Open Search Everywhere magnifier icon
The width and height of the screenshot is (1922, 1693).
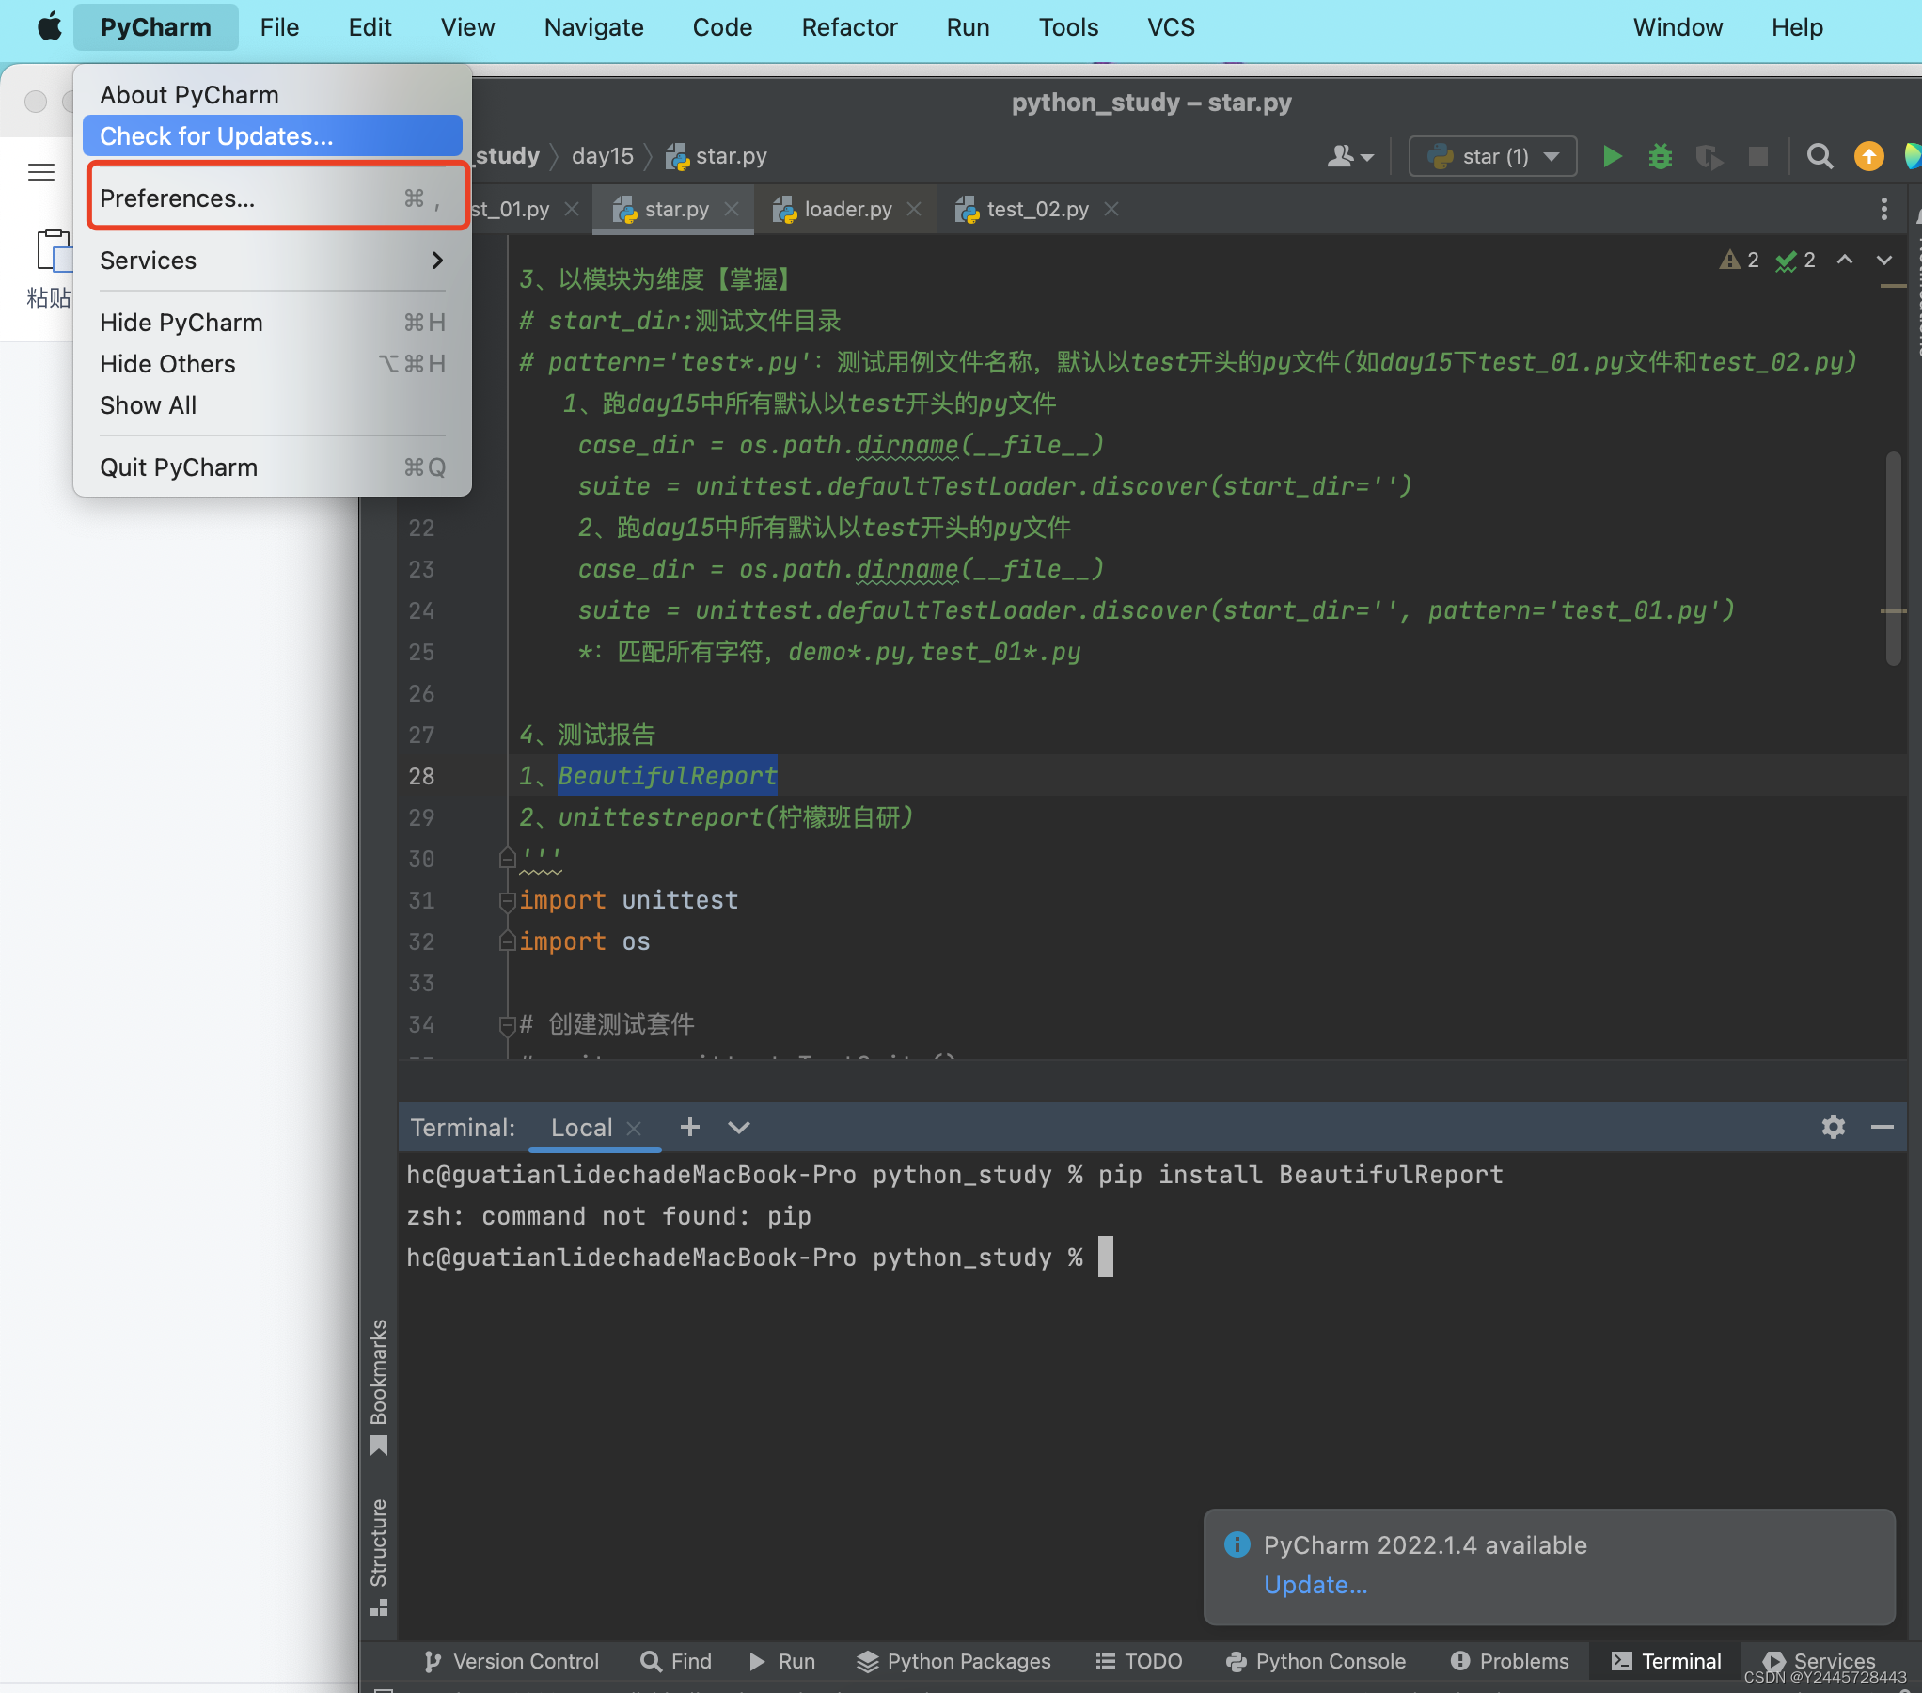(1820, 156)
